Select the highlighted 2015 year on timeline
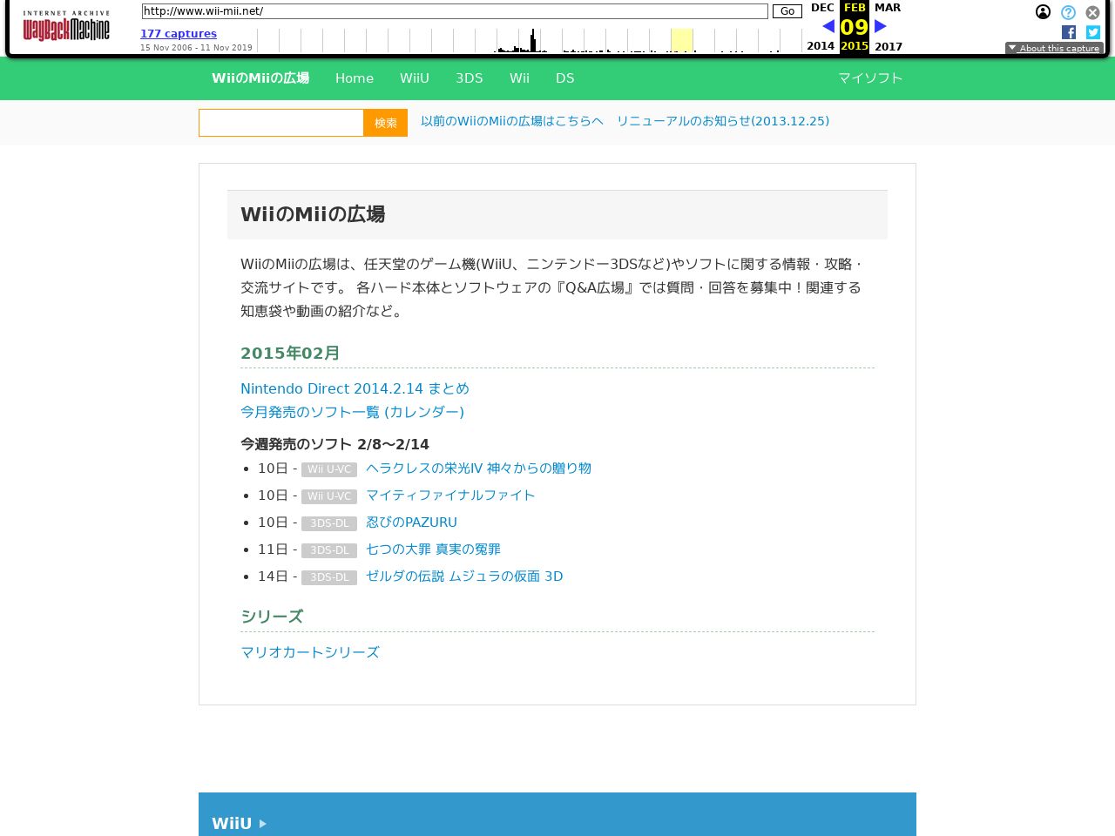Screen dimensions: 1115x836 tap(682, 40)
